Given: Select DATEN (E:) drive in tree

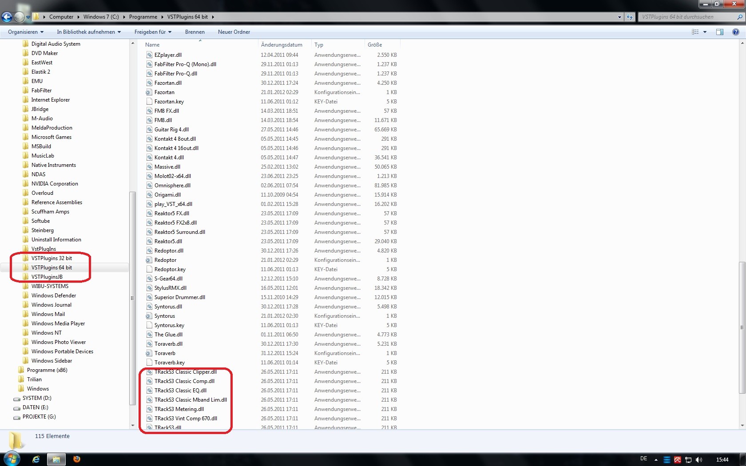Looking at the screenshot, I should point(36,407).
